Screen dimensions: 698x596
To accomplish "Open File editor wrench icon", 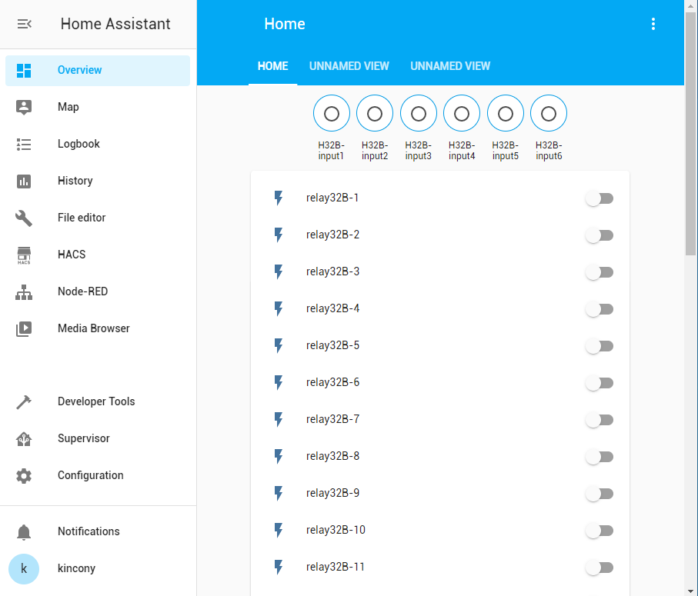I will click(x=24, y=218).
